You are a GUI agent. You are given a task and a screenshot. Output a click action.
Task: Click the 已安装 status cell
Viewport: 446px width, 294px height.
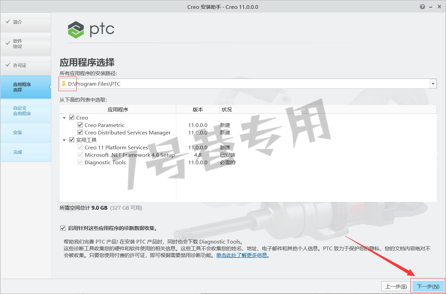point(228,155)
